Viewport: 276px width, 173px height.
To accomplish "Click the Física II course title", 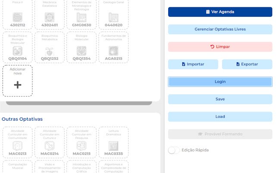I will (x=18, y=2).
